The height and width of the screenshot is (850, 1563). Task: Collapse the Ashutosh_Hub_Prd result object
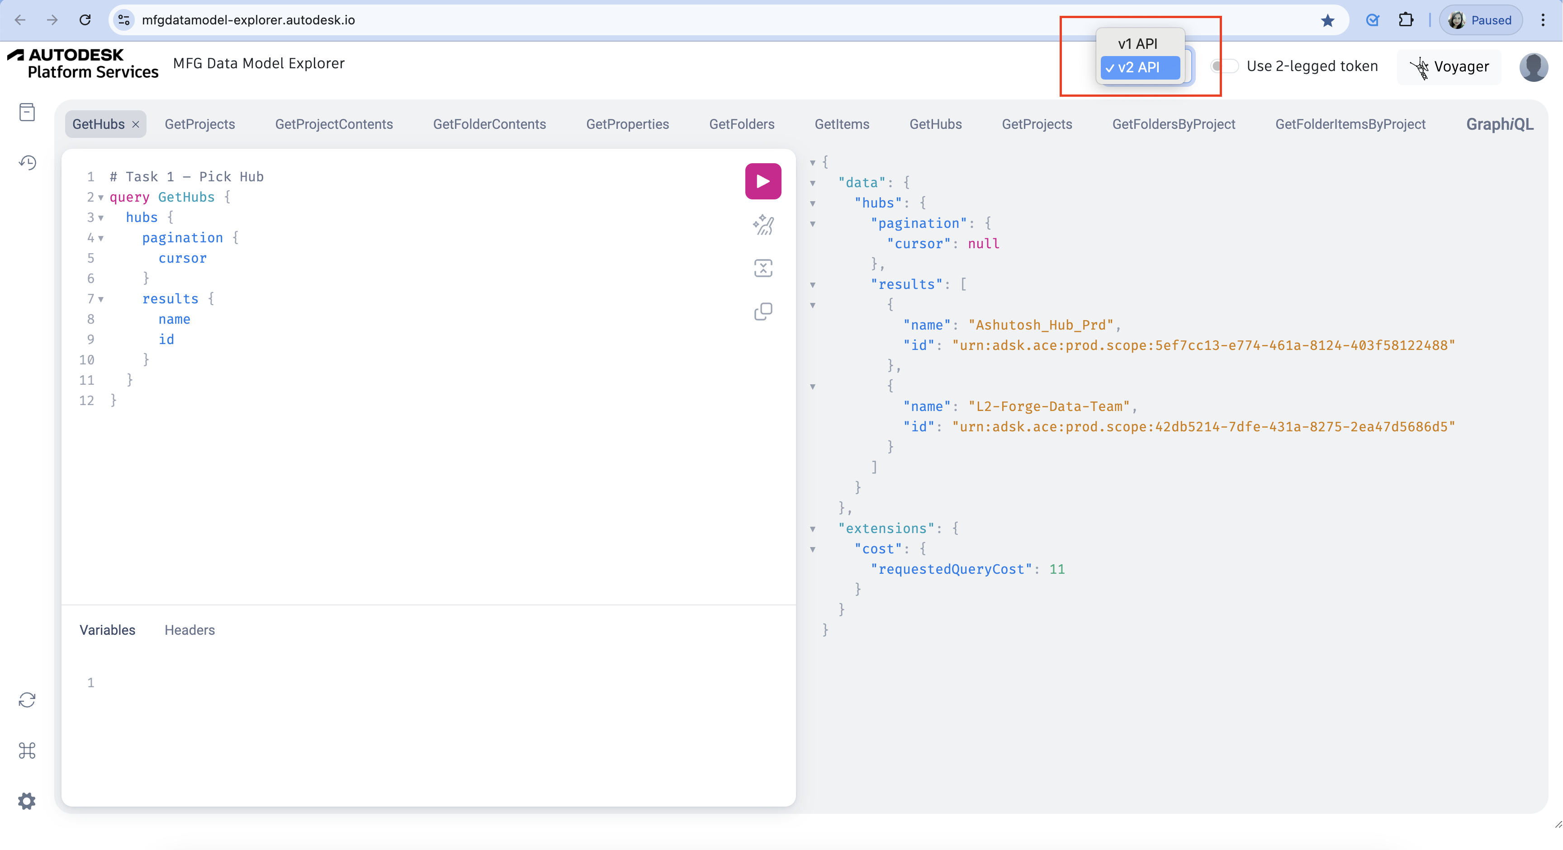[x=812, y=305]
